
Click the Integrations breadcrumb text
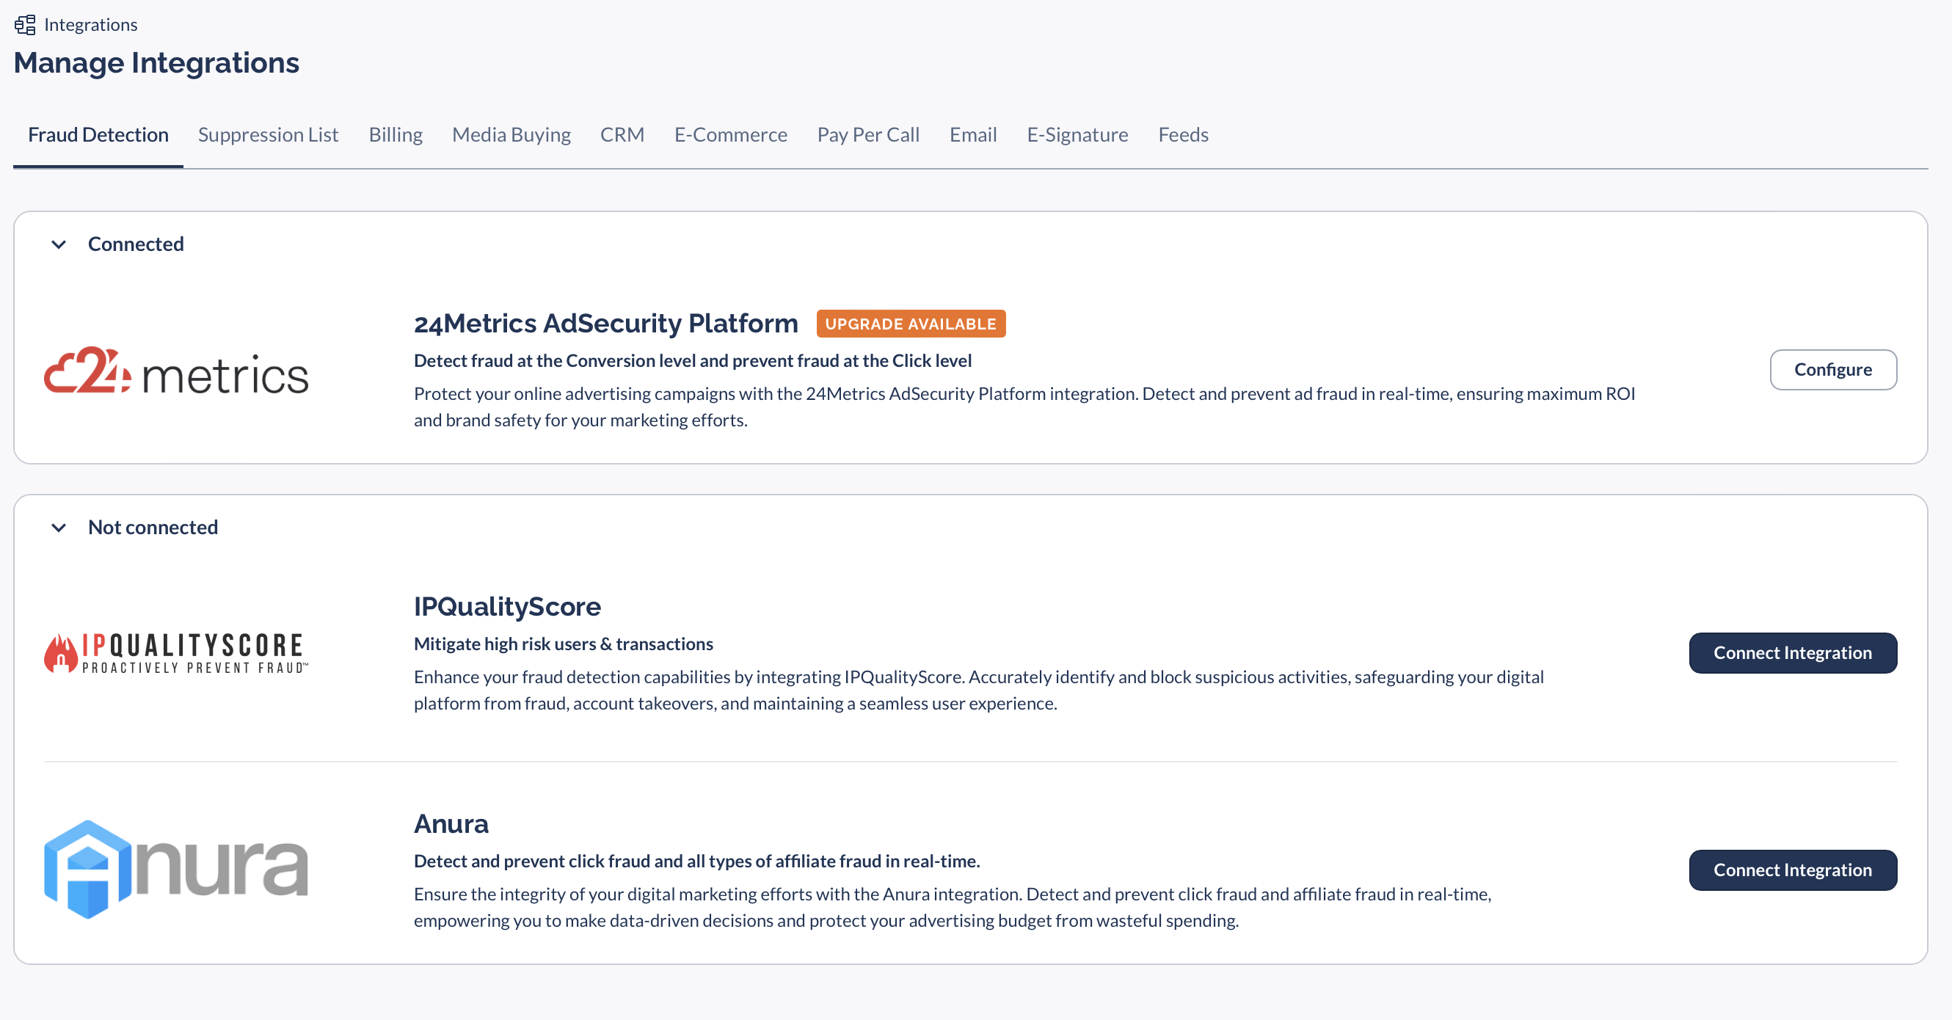click(91, 25)
